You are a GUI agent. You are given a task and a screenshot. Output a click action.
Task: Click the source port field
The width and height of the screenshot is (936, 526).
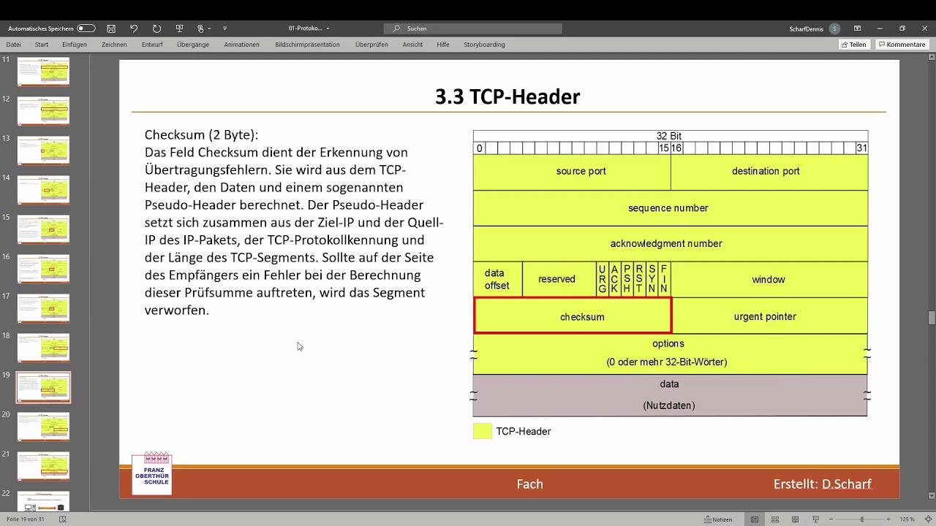pos(572,172)
